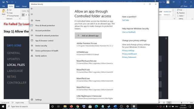Collapse the Word ribbon with the chevron
Screen dimensions: 194x109
point(192,19)
